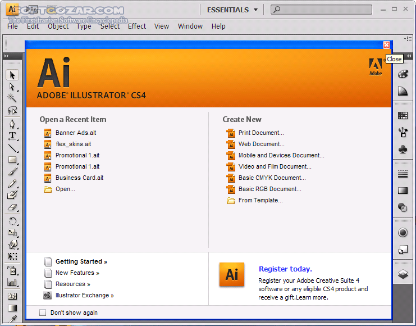Select the Paintbrush tool
416x326 pixels.
coord(12,171)
